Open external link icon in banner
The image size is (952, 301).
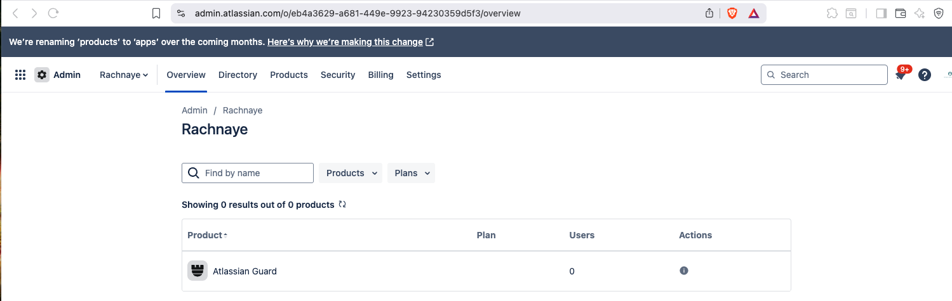(x=430, y=42)
